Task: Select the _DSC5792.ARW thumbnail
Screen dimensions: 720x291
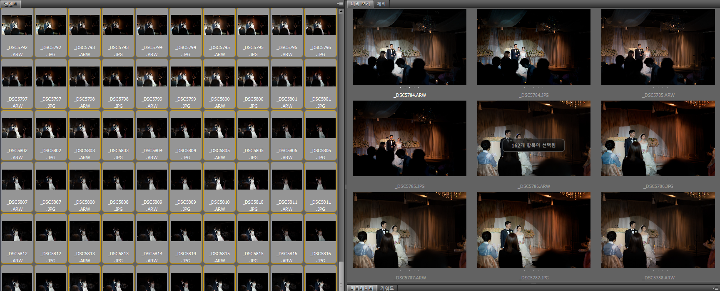Action: tap(17, 25)
